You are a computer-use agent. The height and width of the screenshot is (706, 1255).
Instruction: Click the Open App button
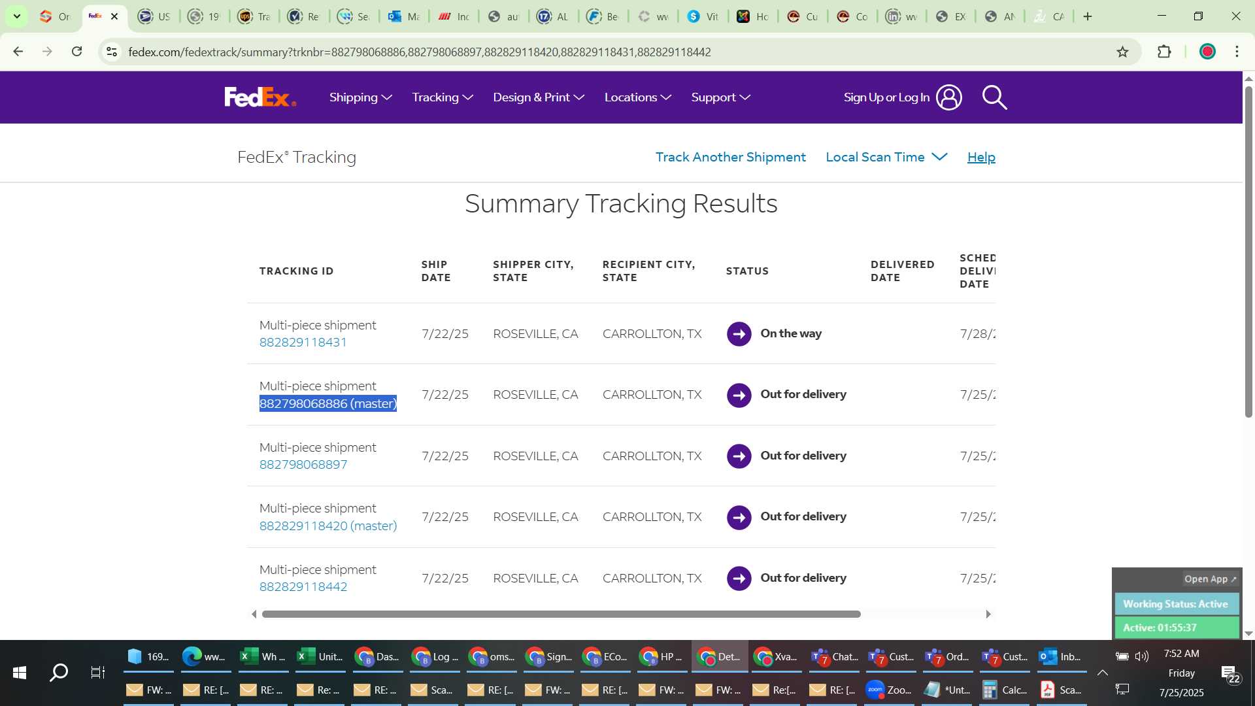(x=1210, y=579)
